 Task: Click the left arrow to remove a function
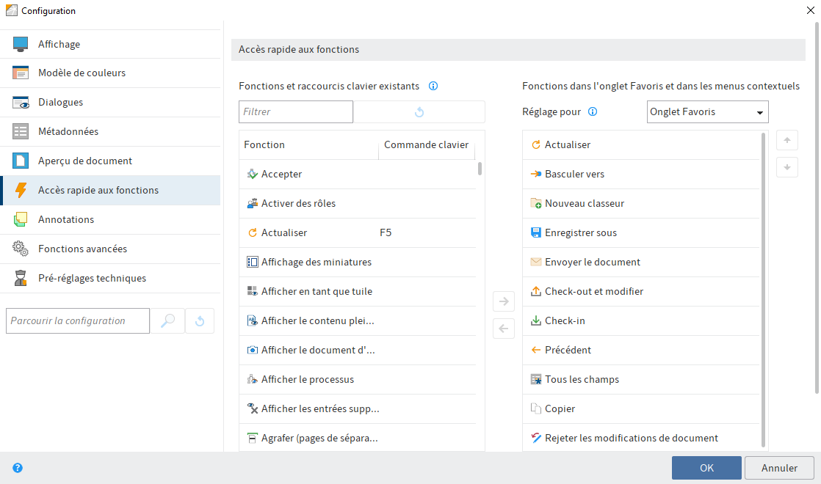[x=504, y=329]
